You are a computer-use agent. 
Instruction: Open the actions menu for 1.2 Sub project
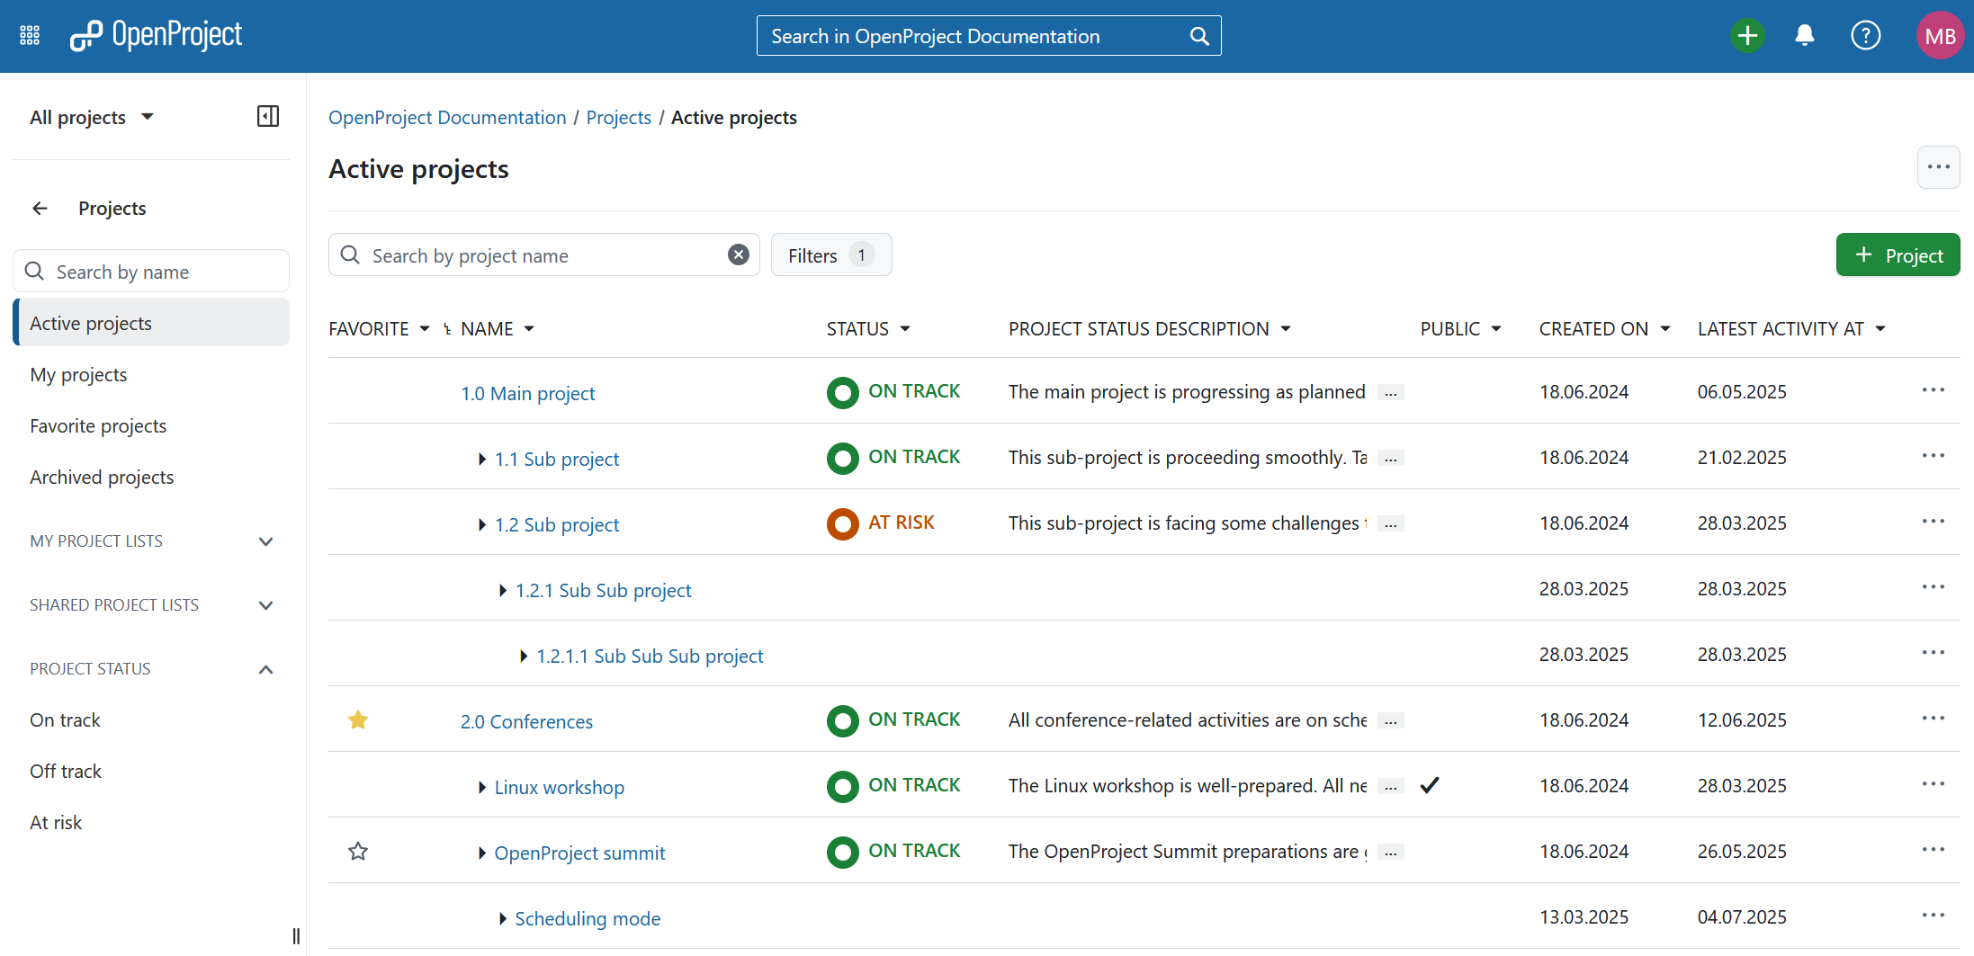pos(1933,522)
